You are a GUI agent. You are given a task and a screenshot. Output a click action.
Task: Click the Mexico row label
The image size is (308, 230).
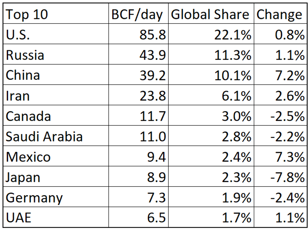(28, 157)
